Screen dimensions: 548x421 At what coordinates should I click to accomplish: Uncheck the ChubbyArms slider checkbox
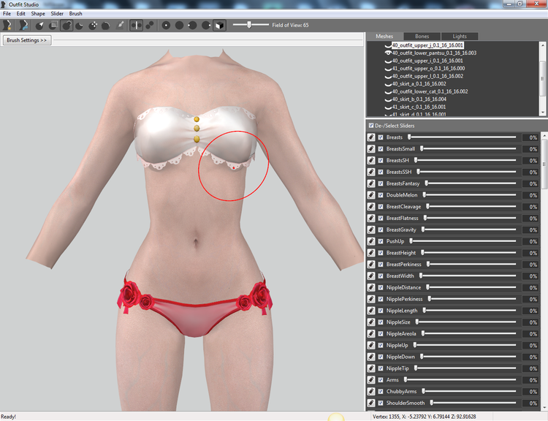[381, 391]
